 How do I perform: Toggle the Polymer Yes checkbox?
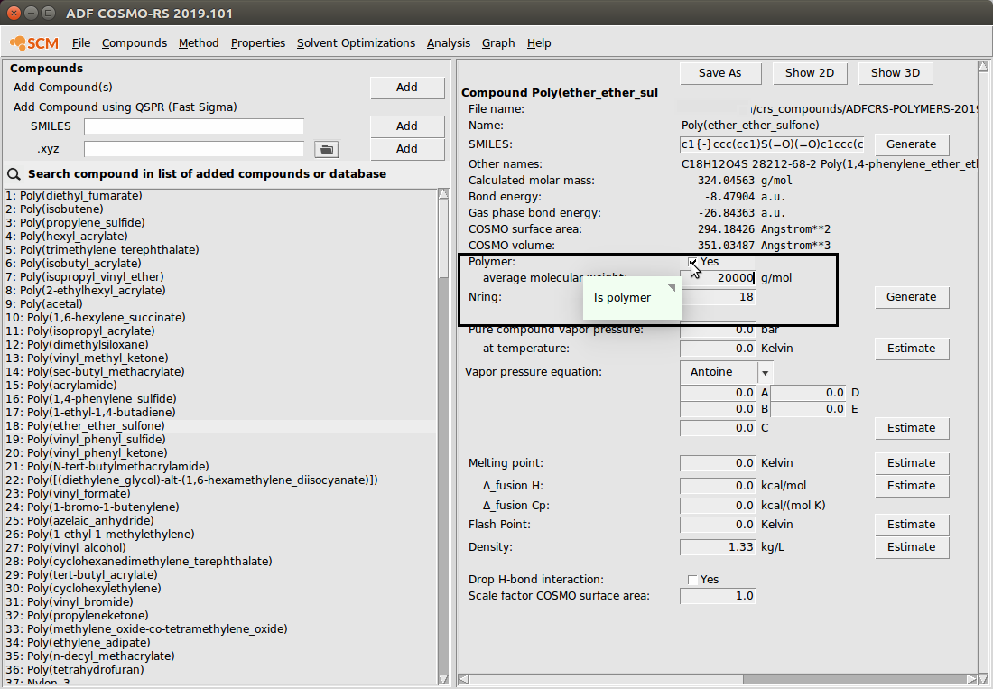tap(692, 262)
